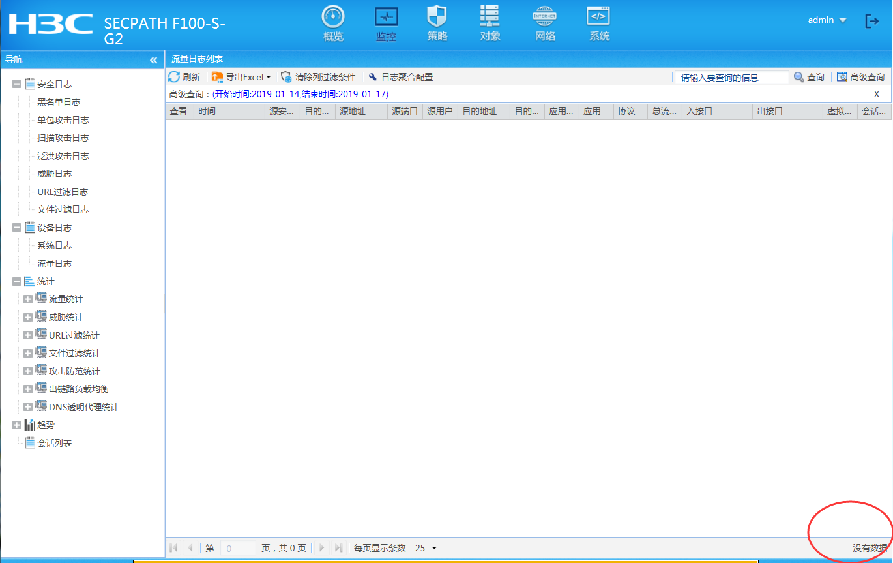Click the 威胁统计 node icon
Screen dimensions: 893x563
coord(41,317)
